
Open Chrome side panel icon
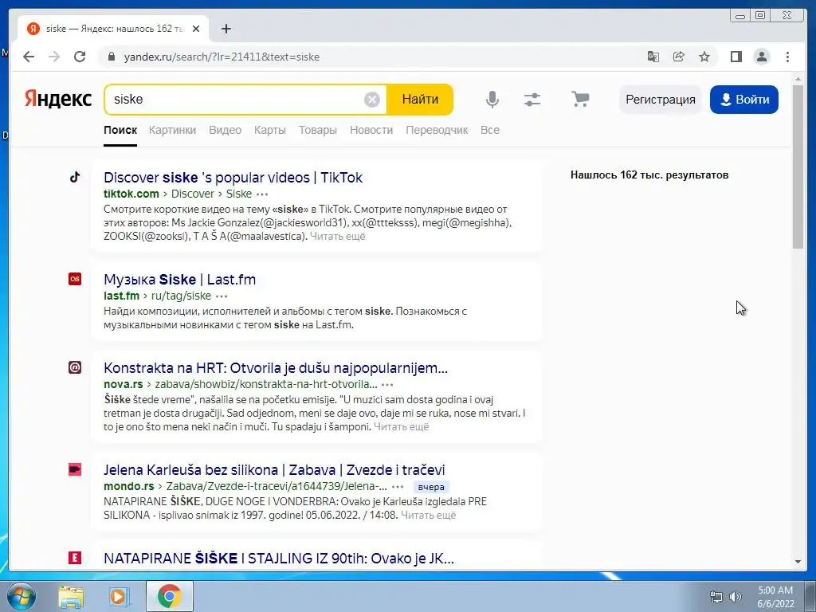tap(736, 57)
